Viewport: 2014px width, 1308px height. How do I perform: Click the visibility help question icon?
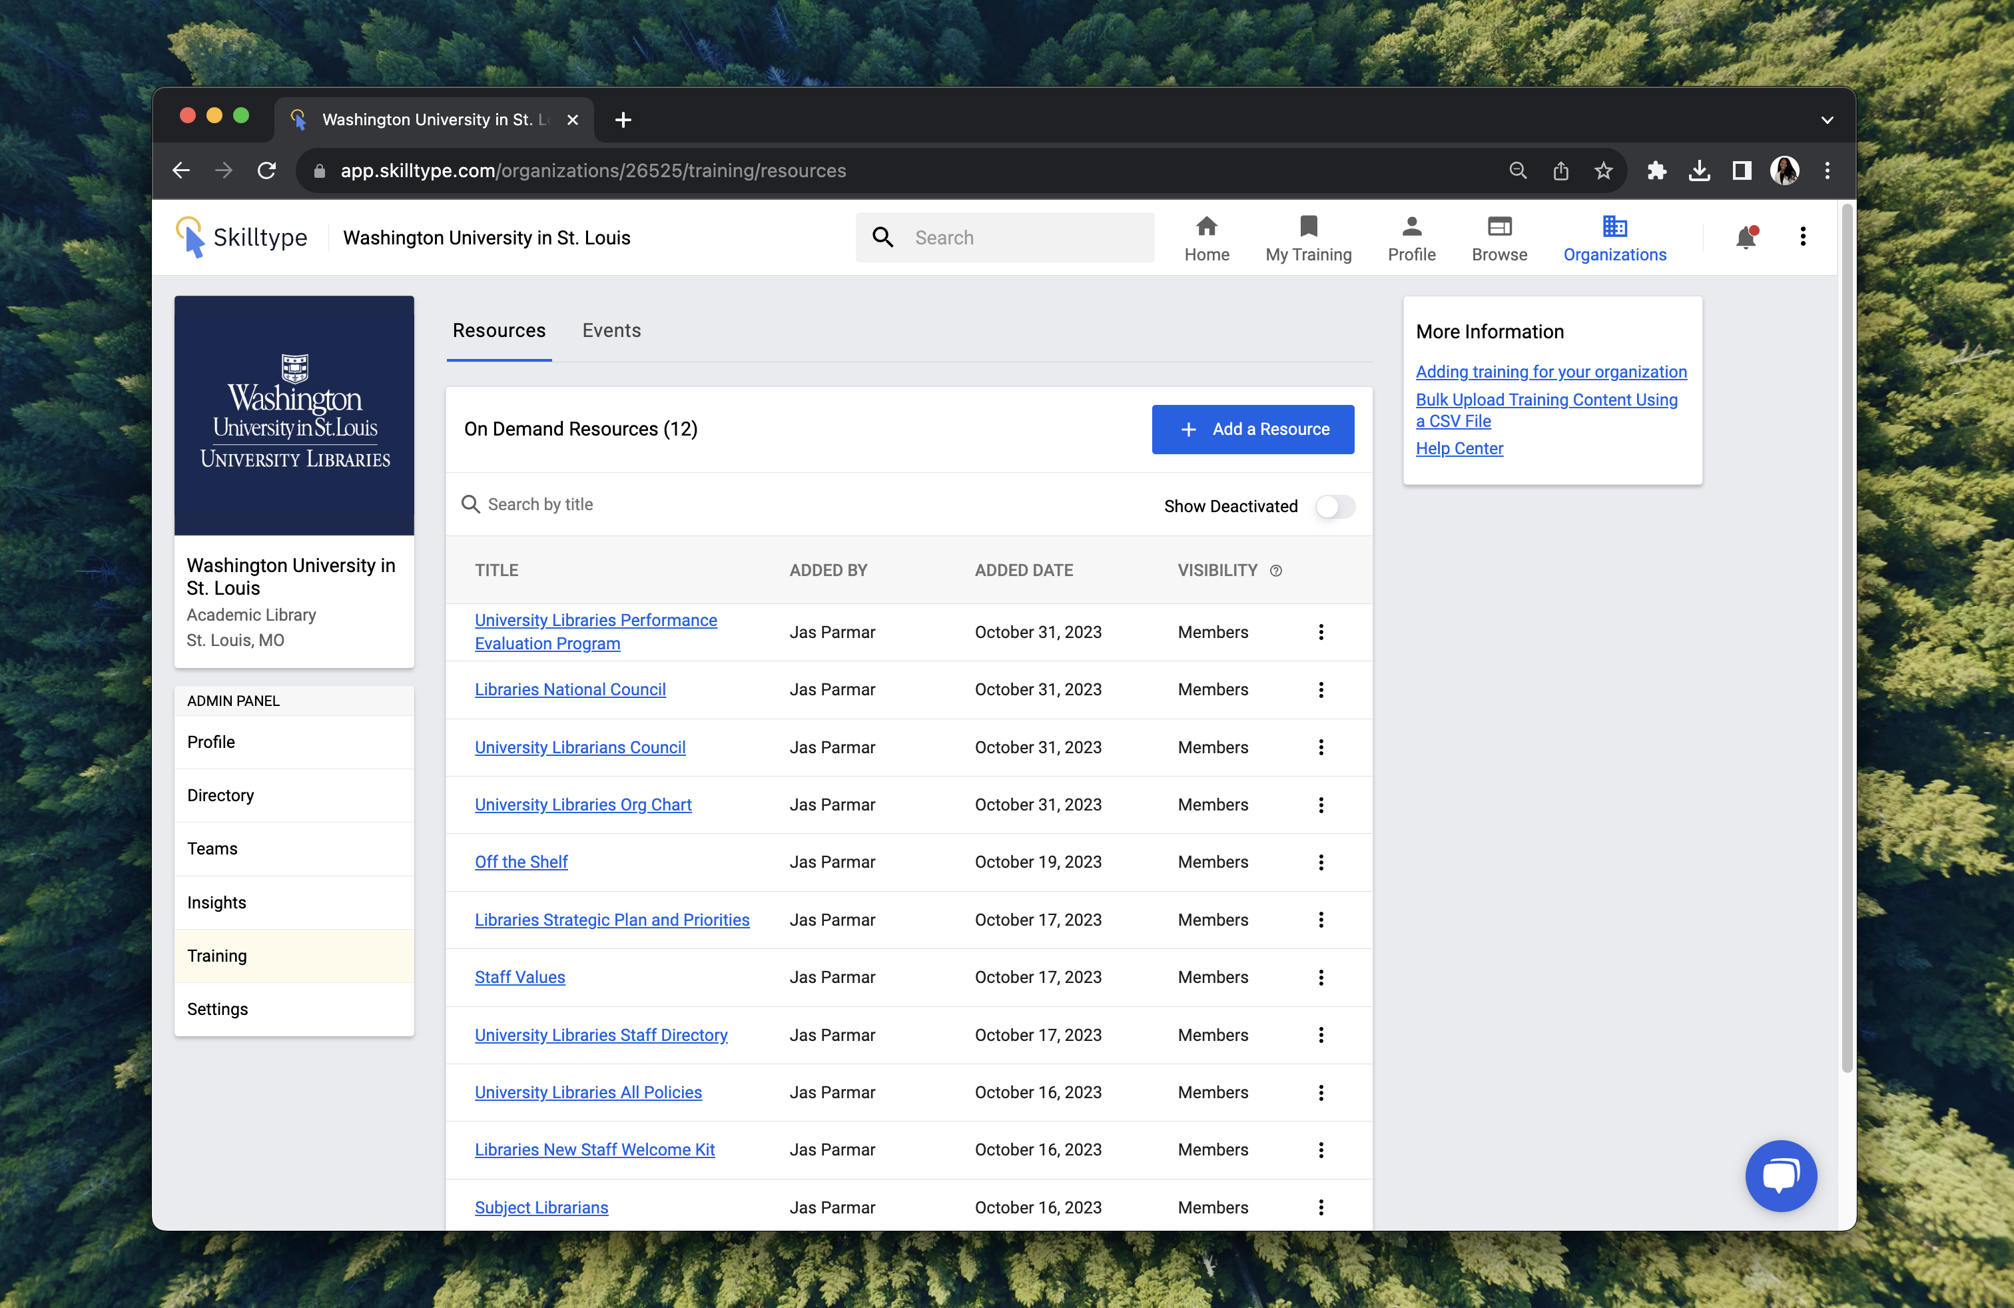tap(1275, 570)
